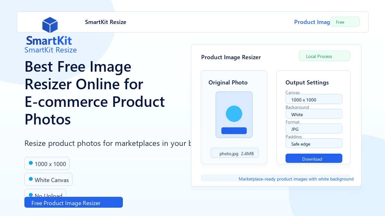Click the blue bar in photo preview
The image size is (385, 216).
tap(234, 131)
